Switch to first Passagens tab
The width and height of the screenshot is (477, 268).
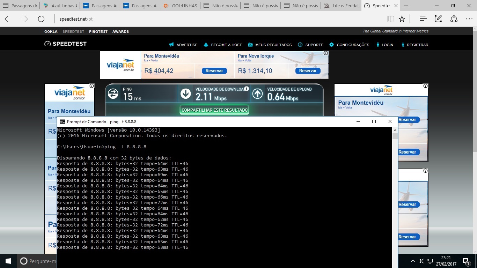[20, 6]
